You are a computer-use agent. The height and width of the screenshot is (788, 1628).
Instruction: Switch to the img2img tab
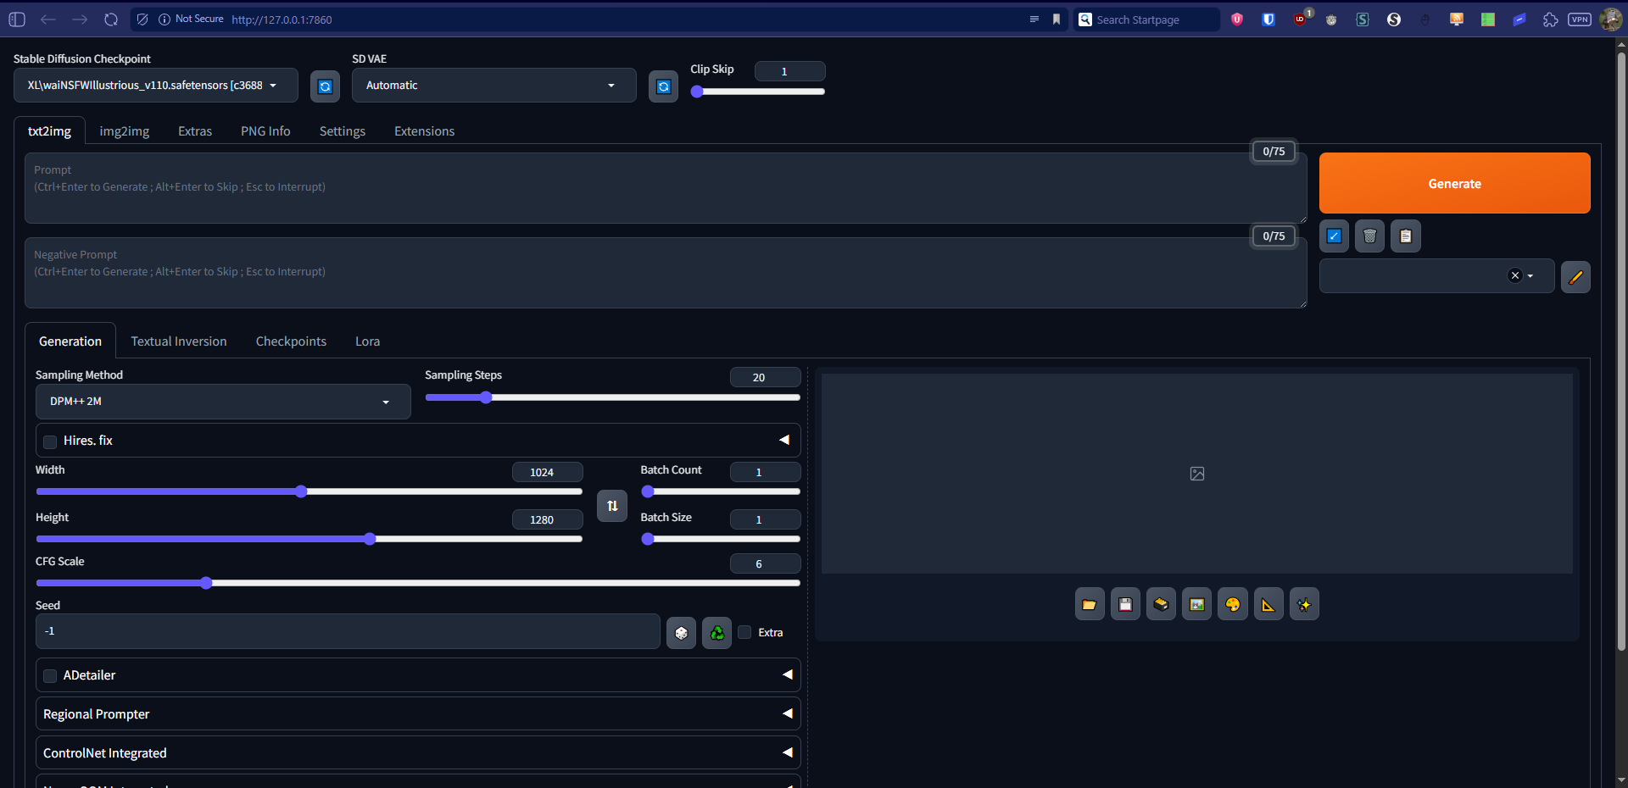pyautogui.click(x=125, y=131)
